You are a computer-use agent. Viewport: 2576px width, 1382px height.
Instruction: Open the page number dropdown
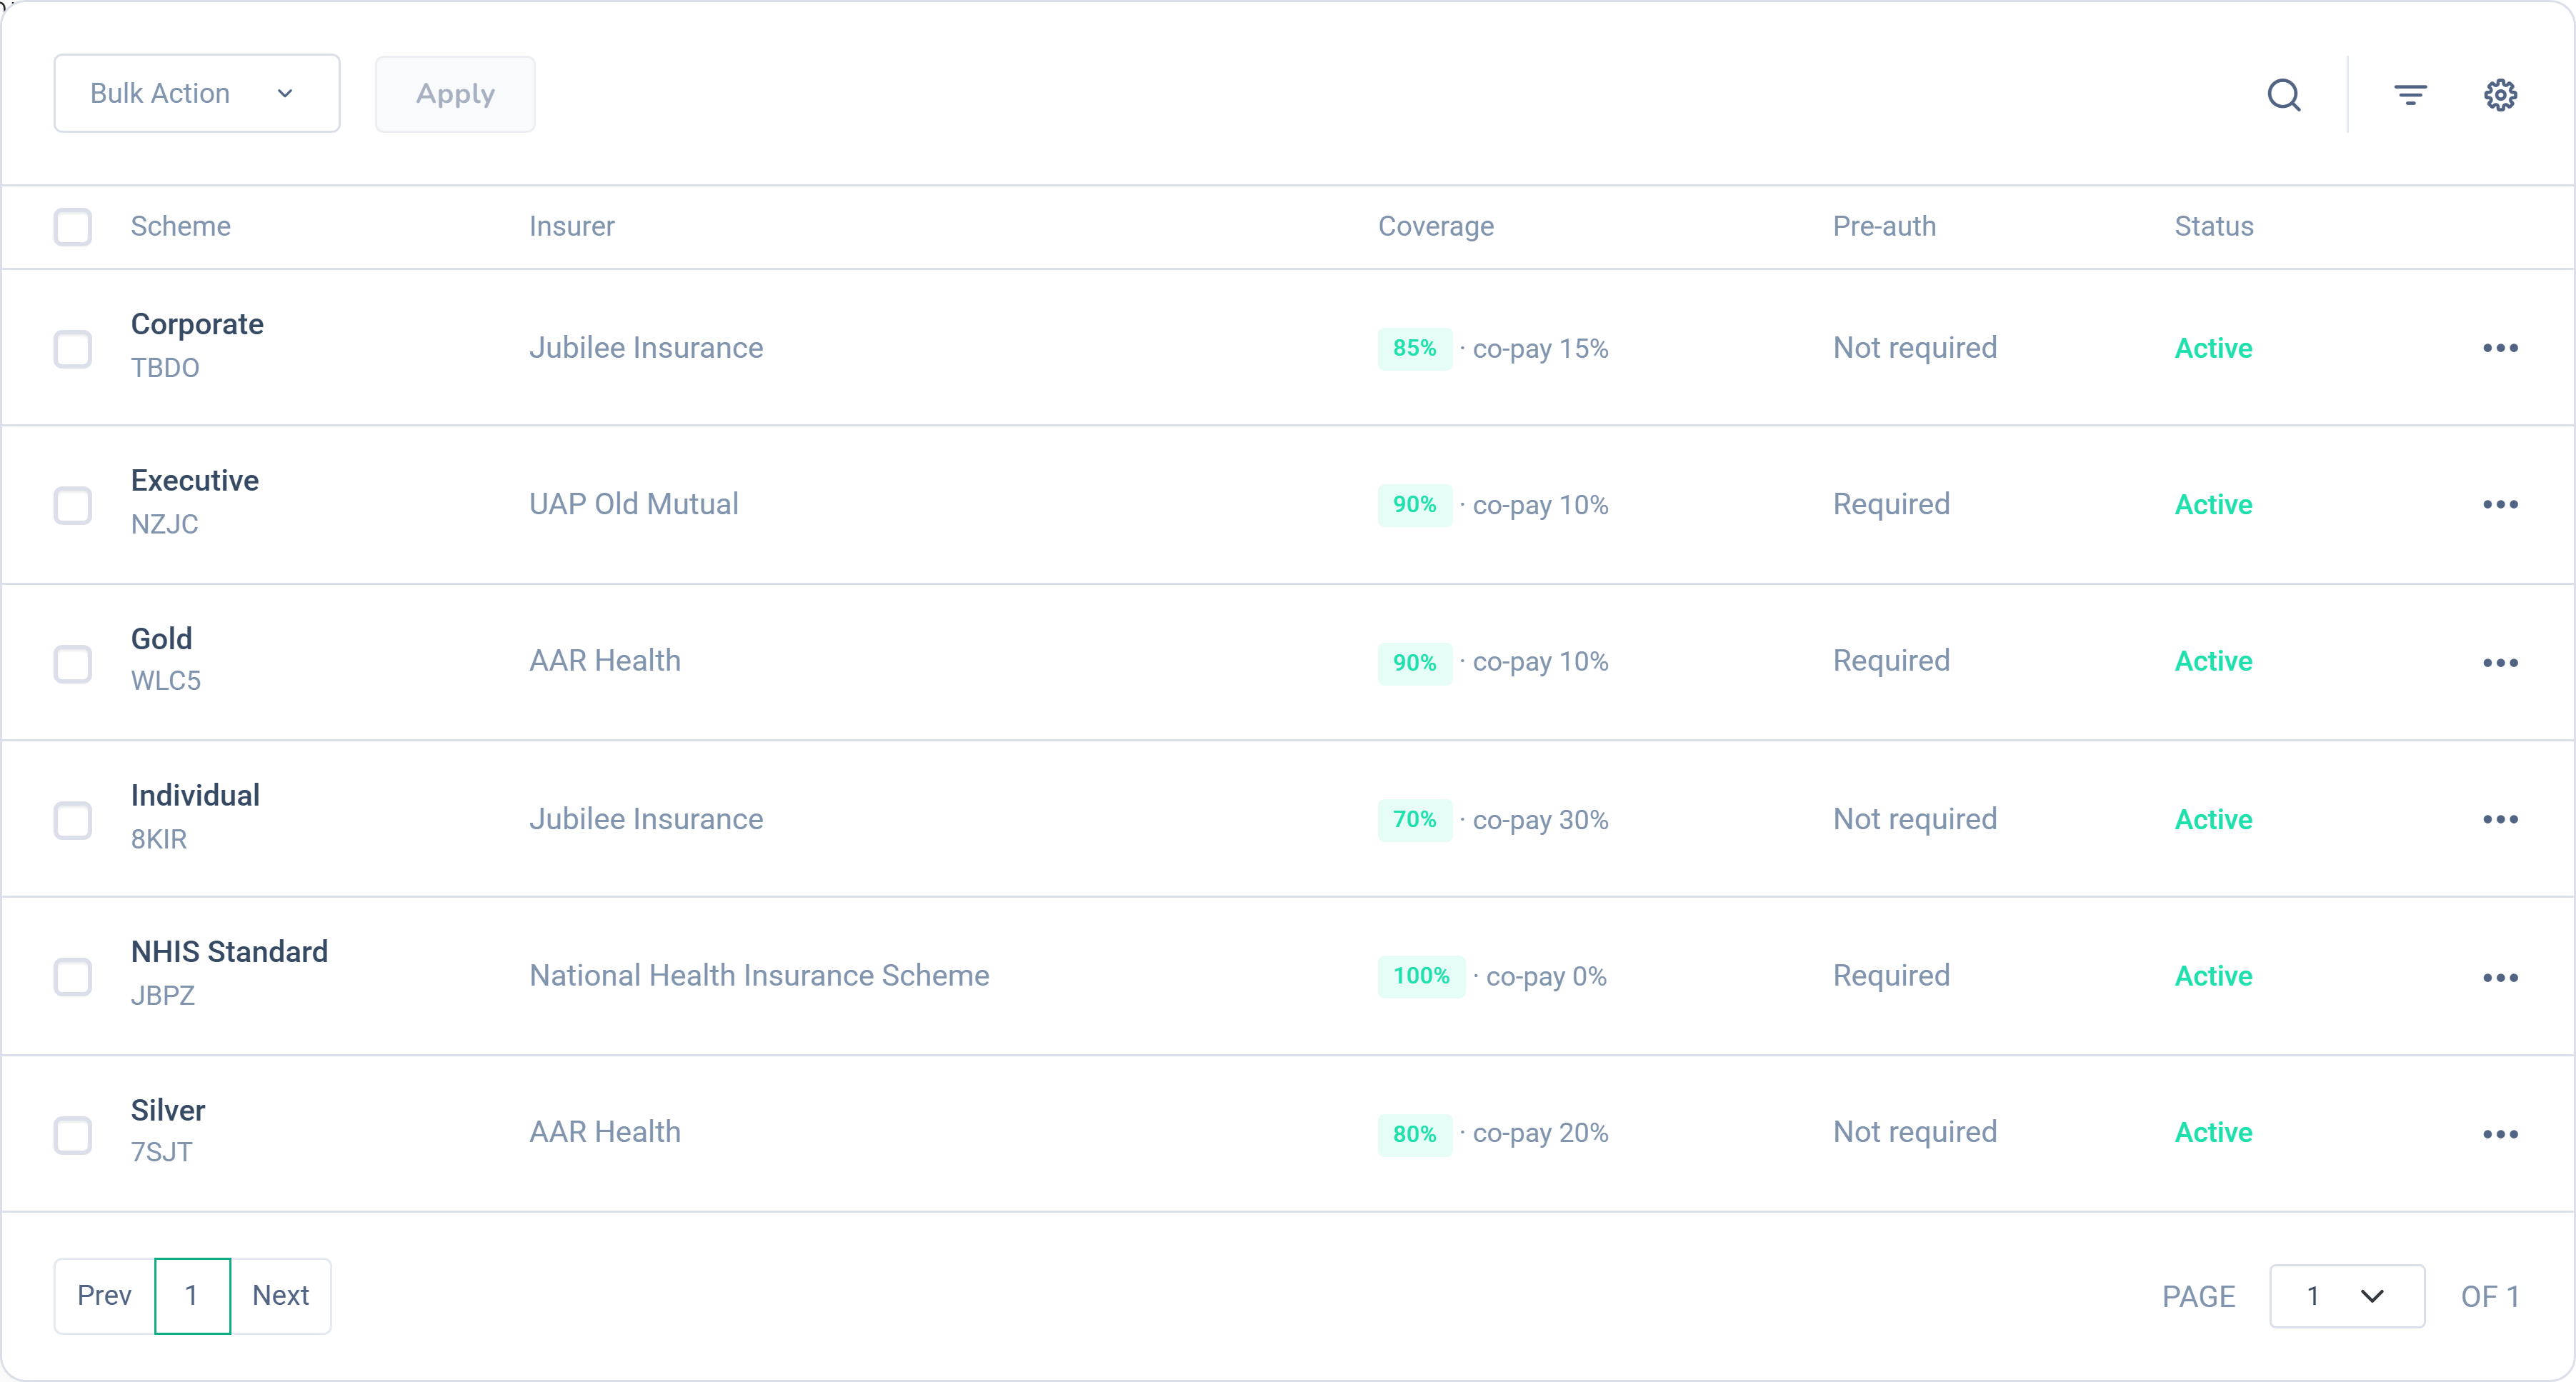click(x=2347, y=1296)
